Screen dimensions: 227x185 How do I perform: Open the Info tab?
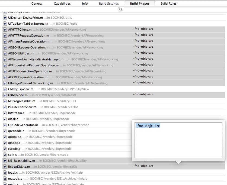85,4
